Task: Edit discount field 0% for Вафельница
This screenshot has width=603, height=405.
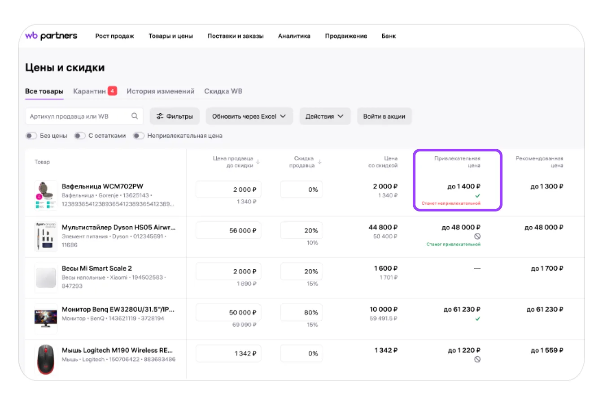Action: (301, 190)
